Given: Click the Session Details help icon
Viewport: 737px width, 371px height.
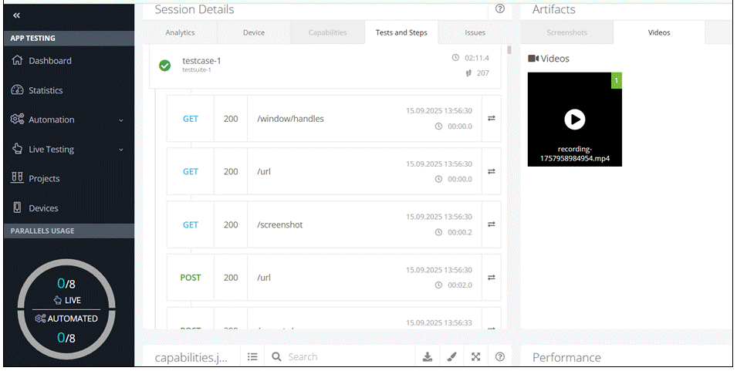Looking at the screenshot, I should pyautogui.click(x=500, y=9).
